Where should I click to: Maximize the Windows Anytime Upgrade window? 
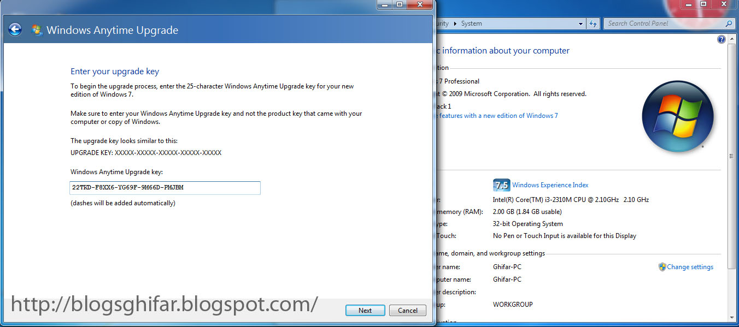pyautogui.click(x=400, y=4)
